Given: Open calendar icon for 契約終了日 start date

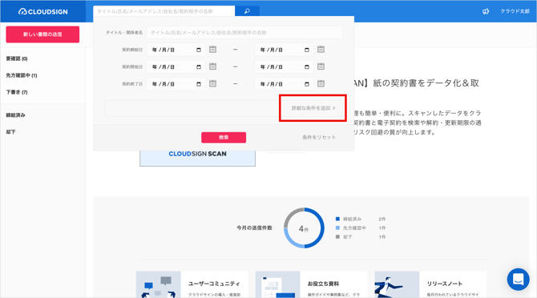Looking at the screenshot, I should pyautogui.click(x=212, y=83).
